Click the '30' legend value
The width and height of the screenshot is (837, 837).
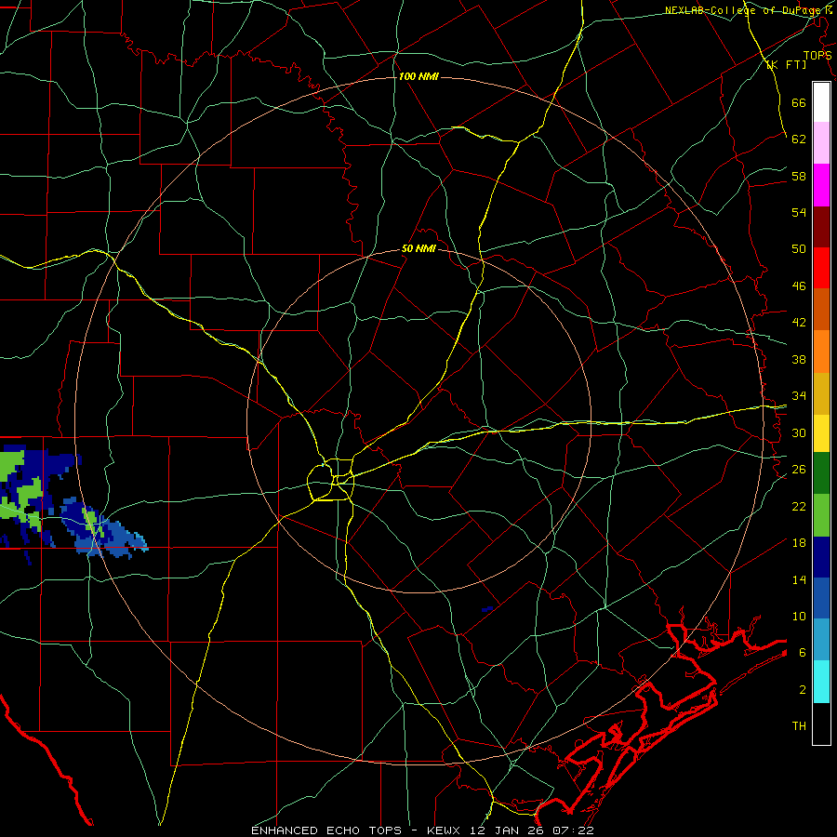[x=799, y=432]
